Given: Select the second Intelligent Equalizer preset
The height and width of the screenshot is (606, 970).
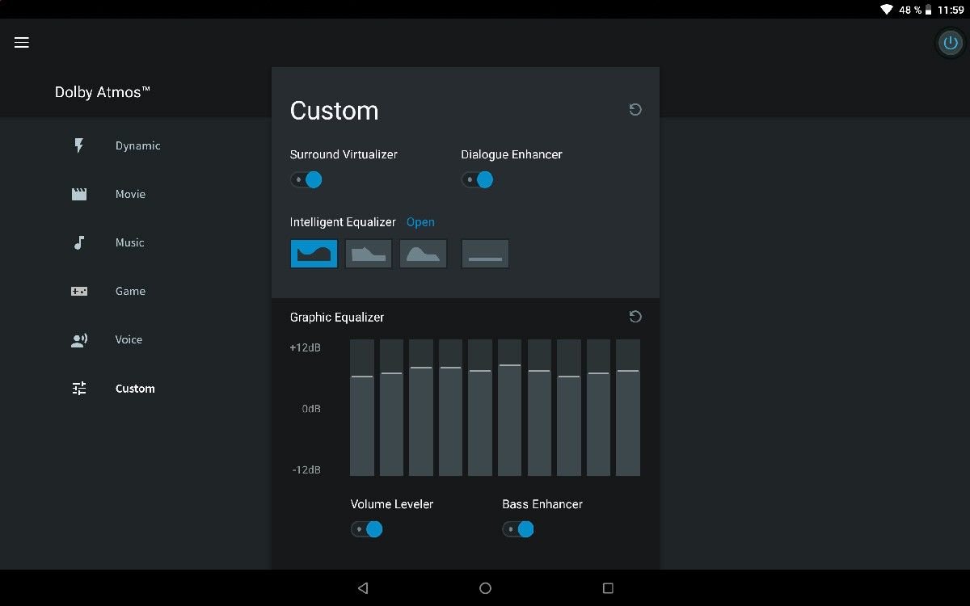Looking at the screenshot, I should coord(369,254).
